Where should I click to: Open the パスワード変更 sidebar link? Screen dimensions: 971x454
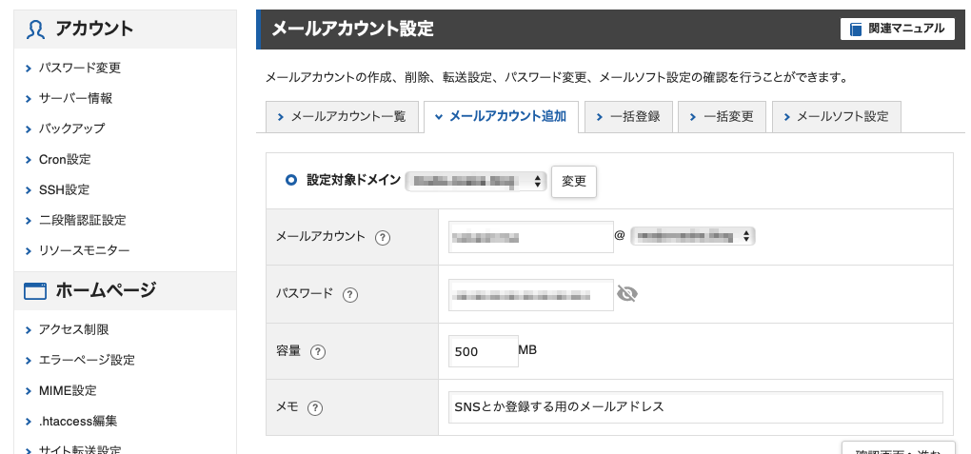pos(79,68)
